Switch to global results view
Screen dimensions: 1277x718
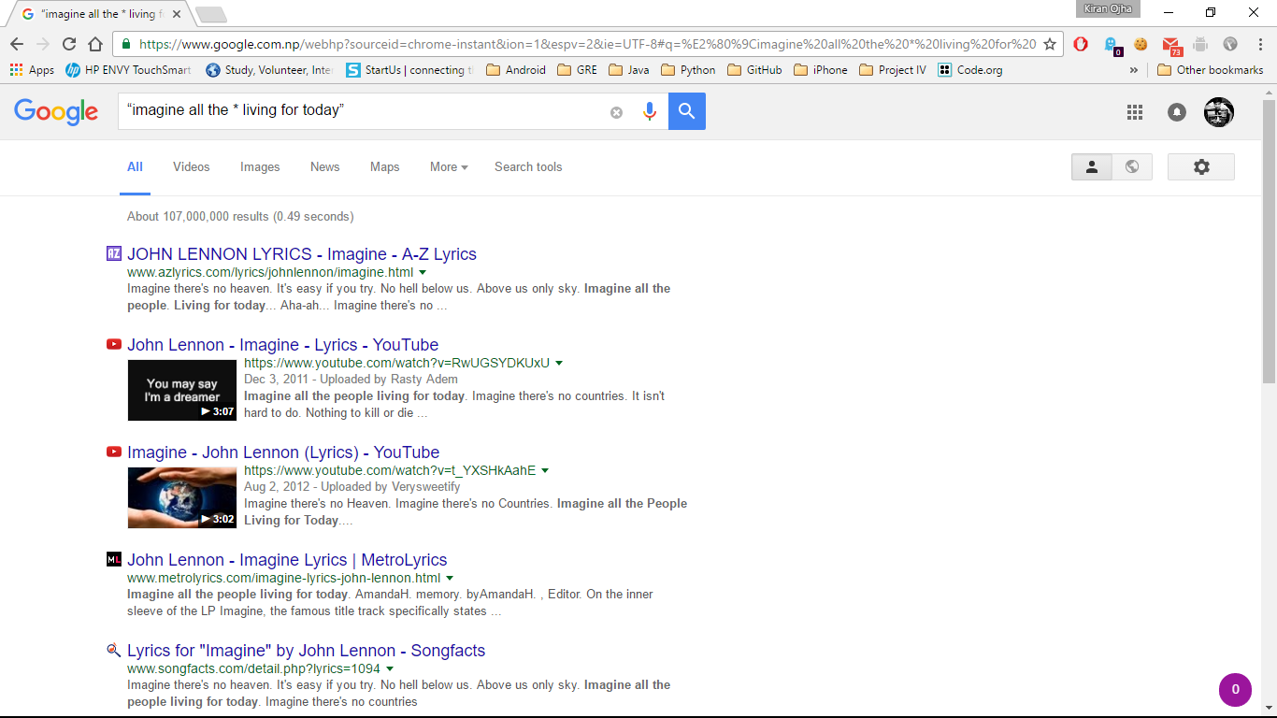[x=1132, y=166]
